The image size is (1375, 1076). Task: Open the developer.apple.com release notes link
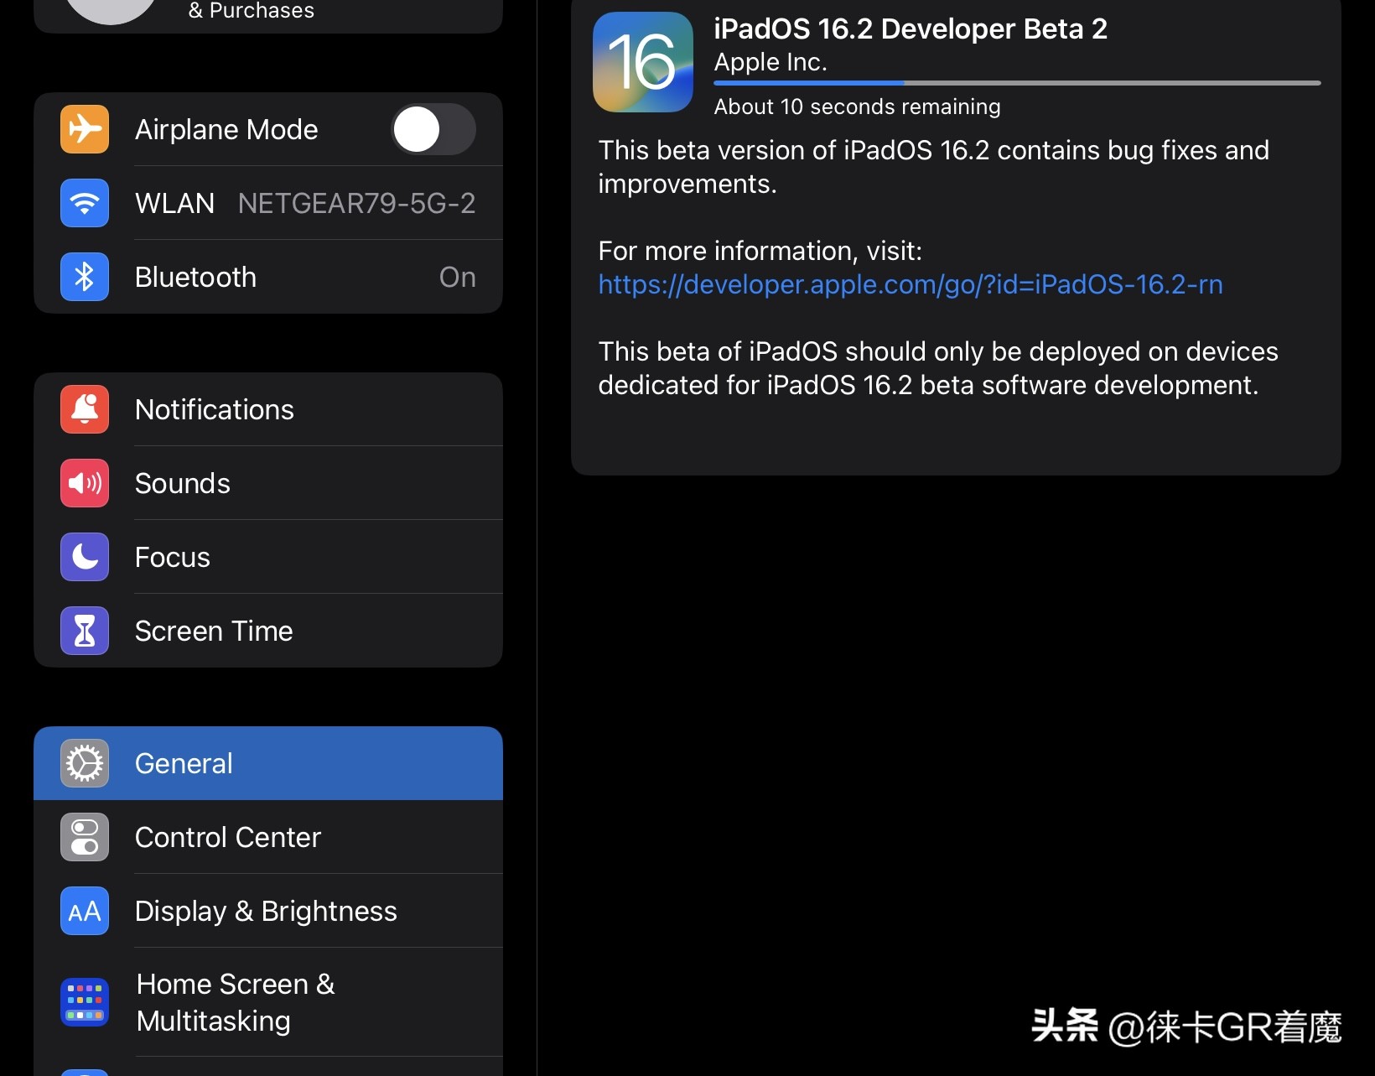click(911, 284)
